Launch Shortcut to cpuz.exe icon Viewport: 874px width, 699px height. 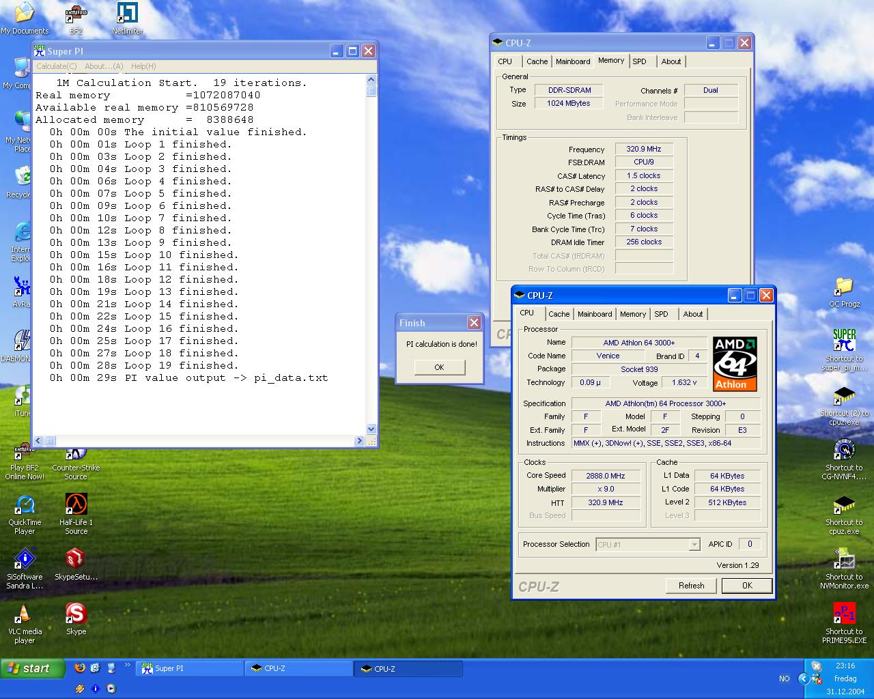tap(844, 515)
